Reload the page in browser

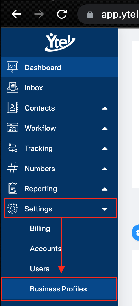(x=62, y=14)
